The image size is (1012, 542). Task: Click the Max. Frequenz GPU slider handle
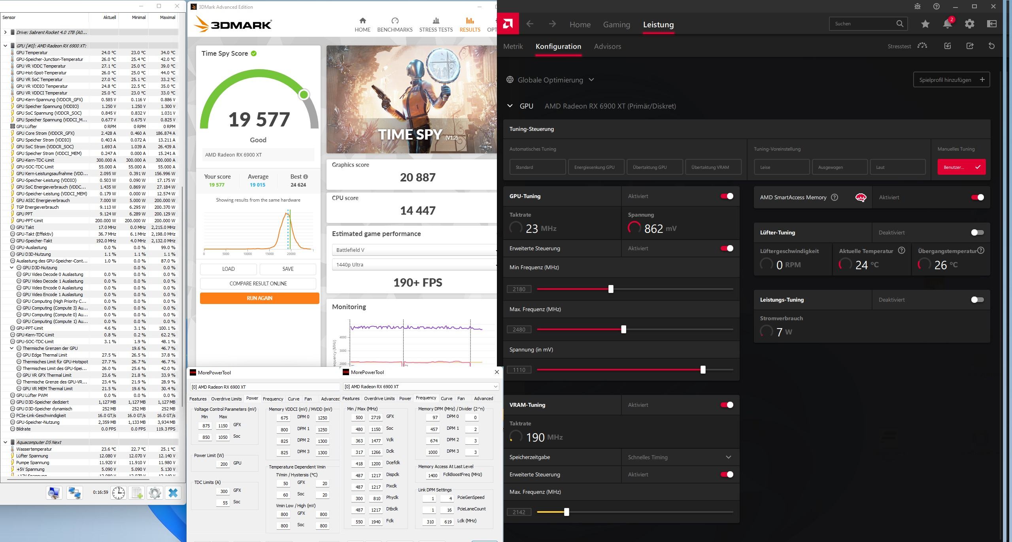623,329
